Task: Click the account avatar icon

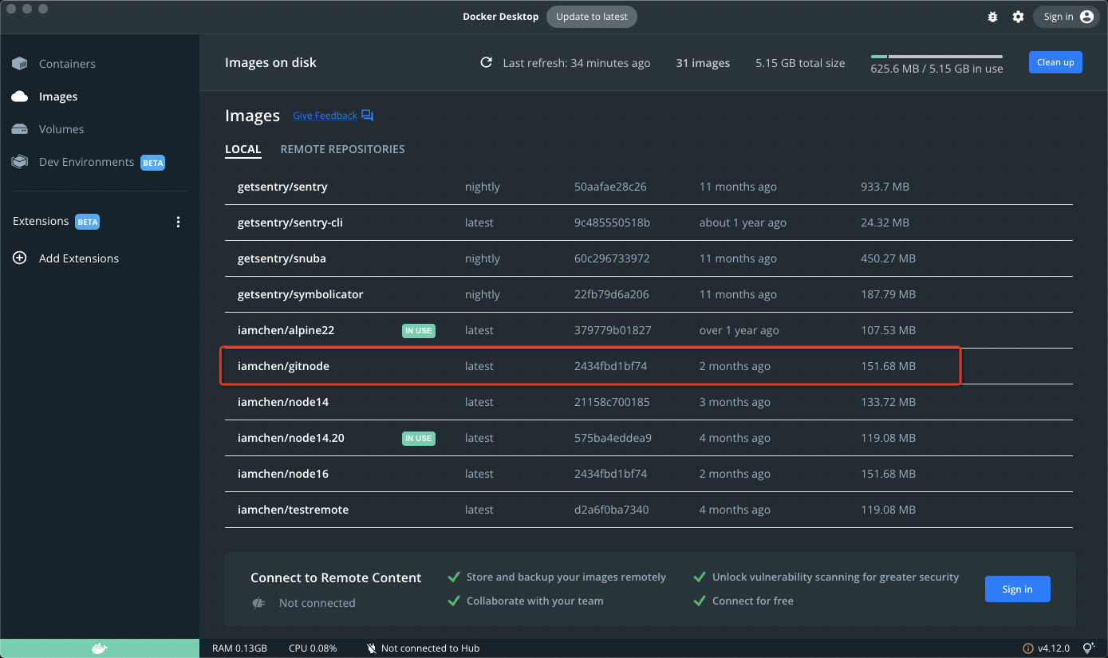Action: 1086,17
